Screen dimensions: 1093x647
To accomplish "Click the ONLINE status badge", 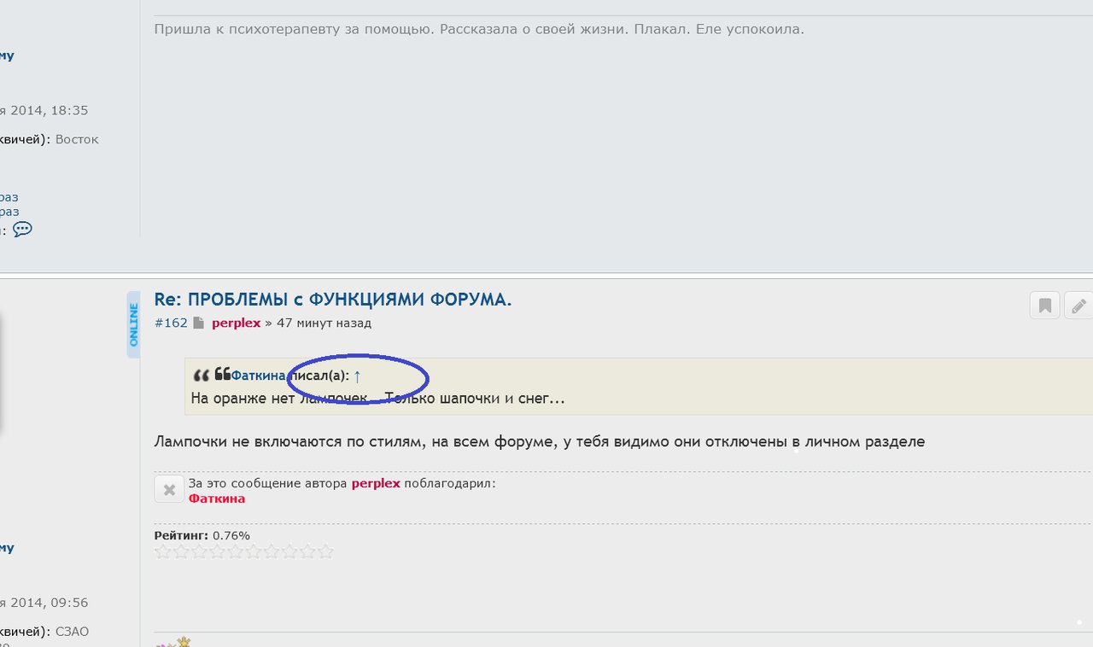I will (133, 324).
